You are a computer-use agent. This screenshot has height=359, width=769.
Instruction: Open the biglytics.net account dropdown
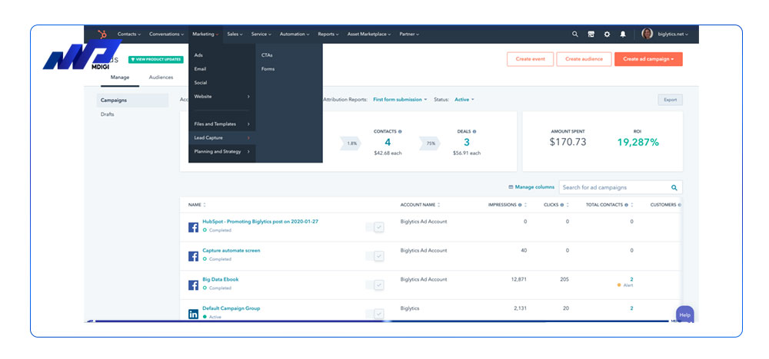[x=672, y=35]
